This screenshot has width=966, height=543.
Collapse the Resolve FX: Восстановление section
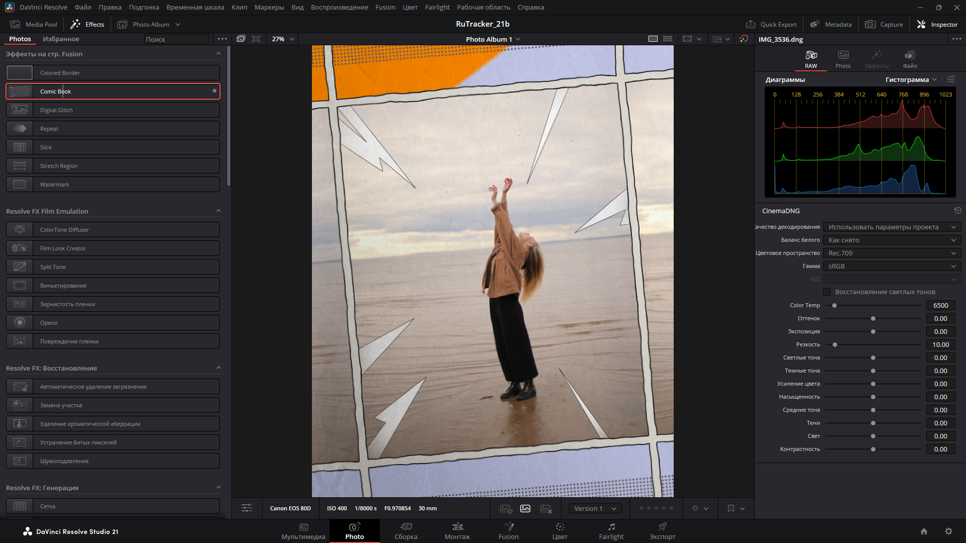pyautogui.click(x=218, y=368)
